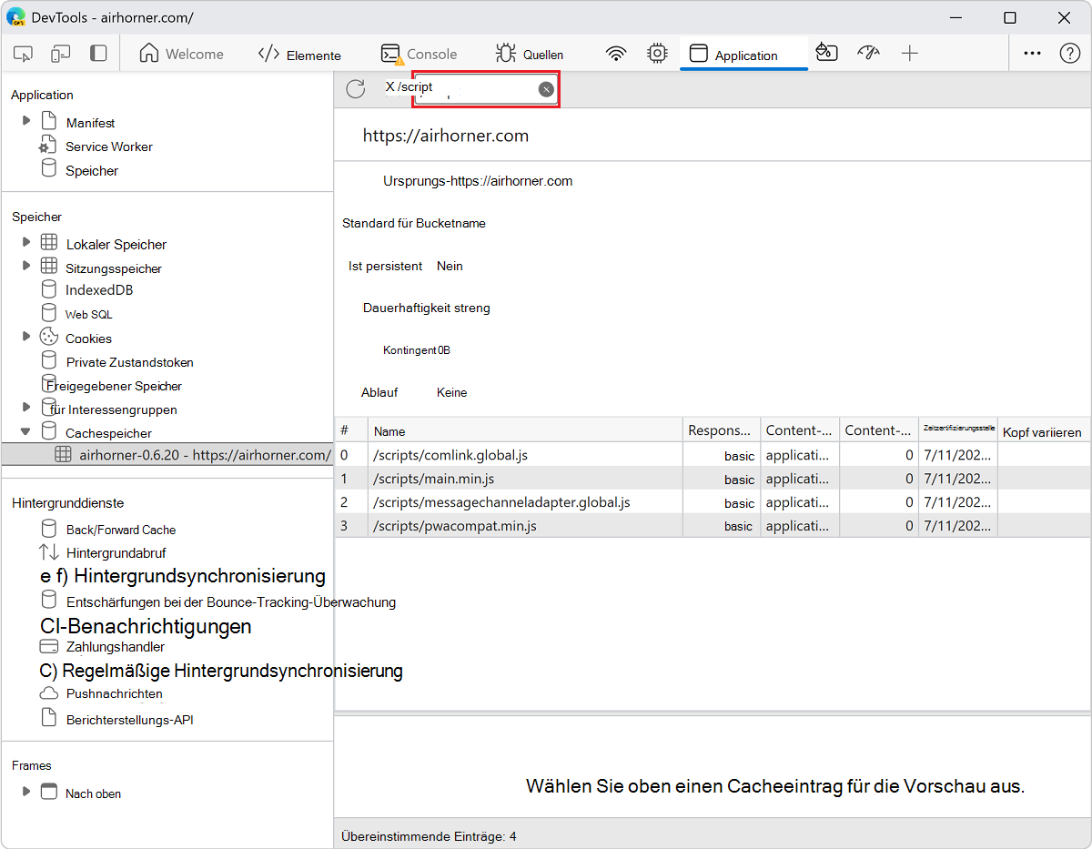Open Regelmäßige Hintergrundsynchronisierung item
Screen dimensions: 1092x849
221,671
